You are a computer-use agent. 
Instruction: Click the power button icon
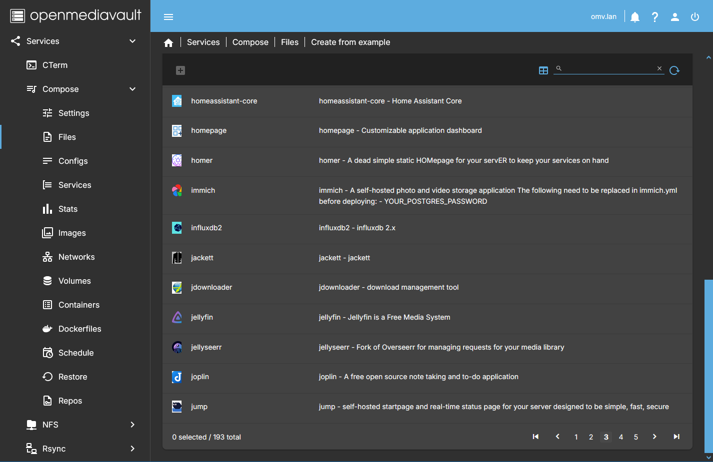click(x=695, y=17)
